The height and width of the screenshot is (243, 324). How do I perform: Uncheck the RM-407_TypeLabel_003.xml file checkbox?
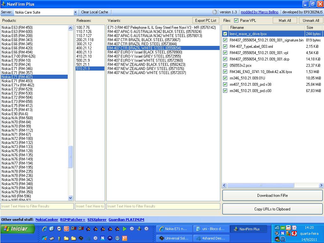(225, 46)
